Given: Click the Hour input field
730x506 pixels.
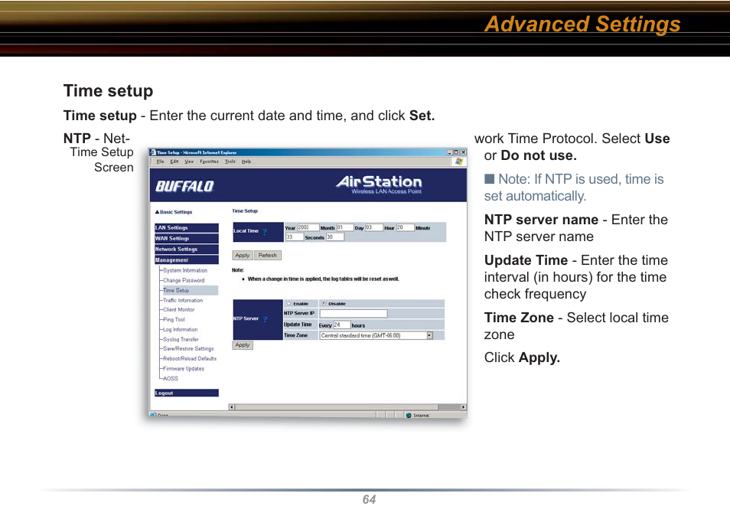Looking at the screenshot, I should point(405,227).
